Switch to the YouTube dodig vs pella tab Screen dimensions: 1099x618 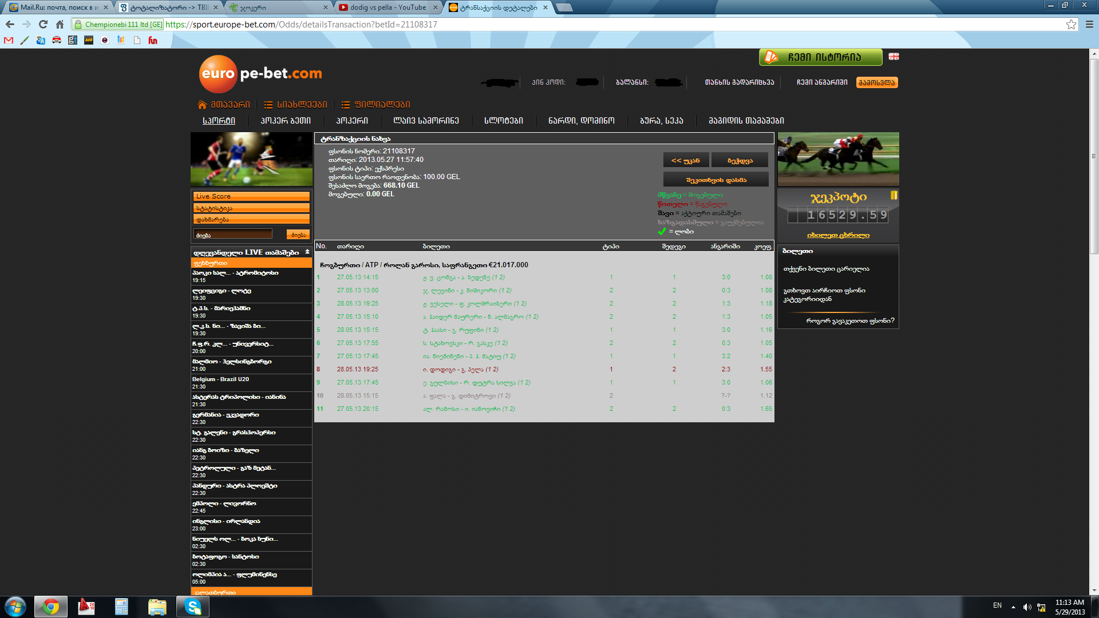tap(388, 7)
